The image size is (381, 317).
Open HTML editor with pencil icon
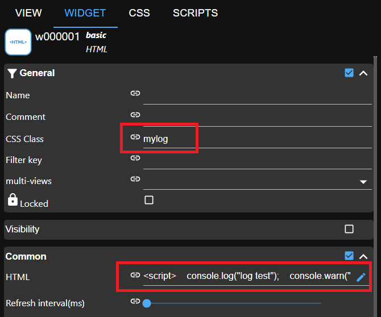click(x=361, y=277)
